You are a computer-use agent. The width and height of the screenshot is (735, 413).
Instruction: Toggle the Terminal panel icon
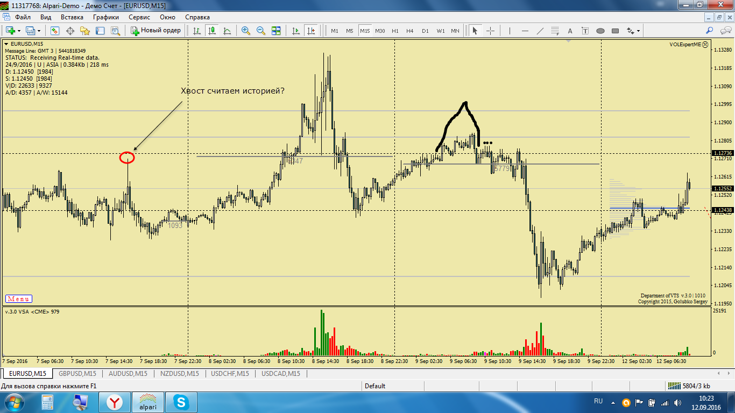(x=100, y=31)
